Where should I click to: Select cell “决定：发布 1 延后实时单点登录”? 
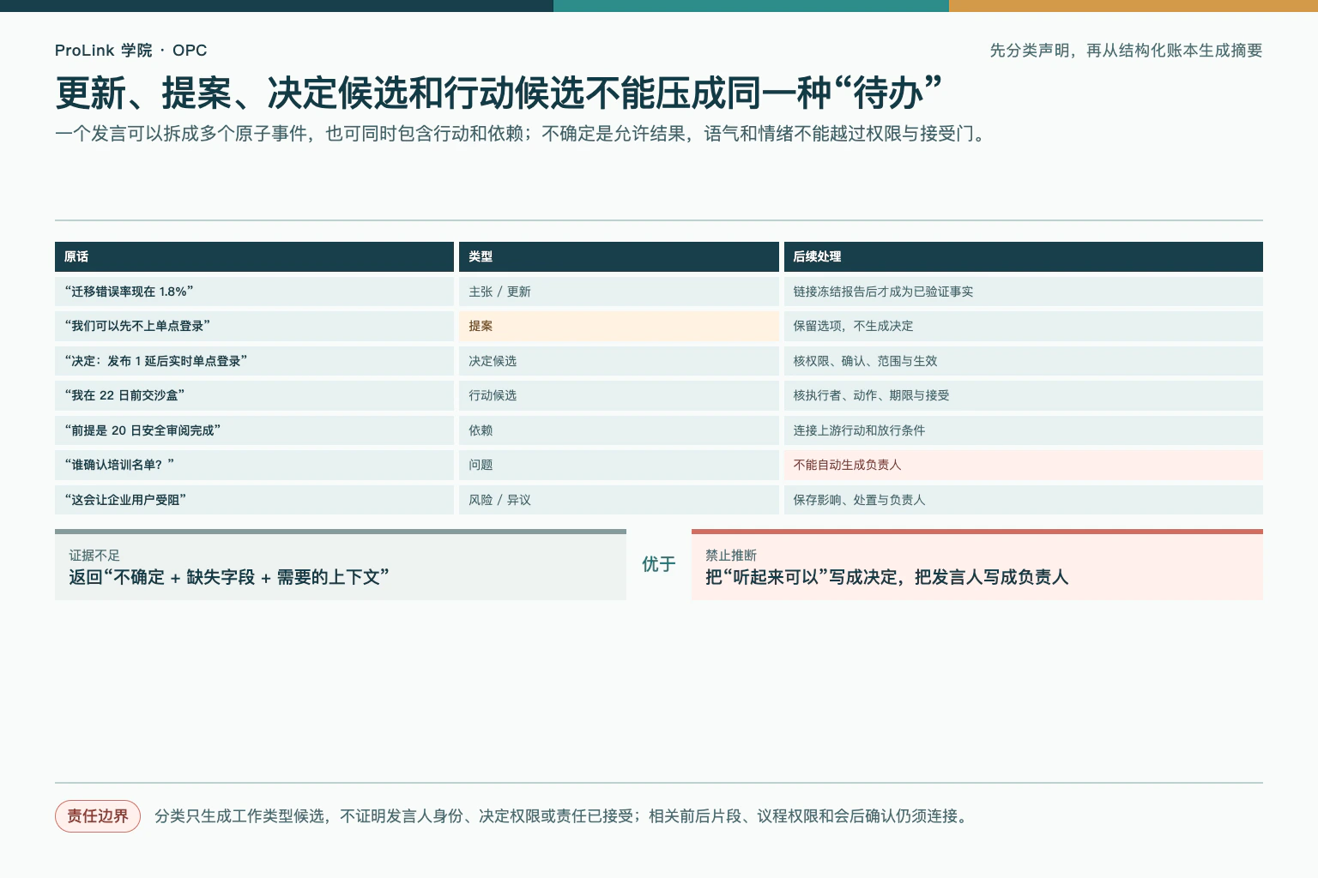pyautogui.click(x=254, y=361)
